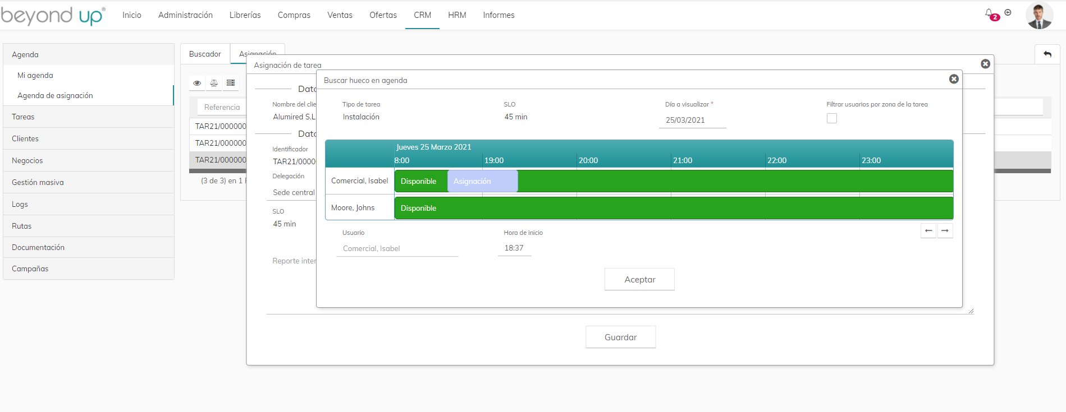Click Disponible bar for Moore, Johns
Image resolution: width=1066 pixels, height=412 pixels.
674,208
